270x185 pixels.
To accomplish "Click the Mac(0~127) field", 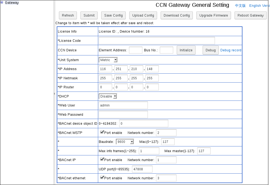I will [x=168, y=142].
